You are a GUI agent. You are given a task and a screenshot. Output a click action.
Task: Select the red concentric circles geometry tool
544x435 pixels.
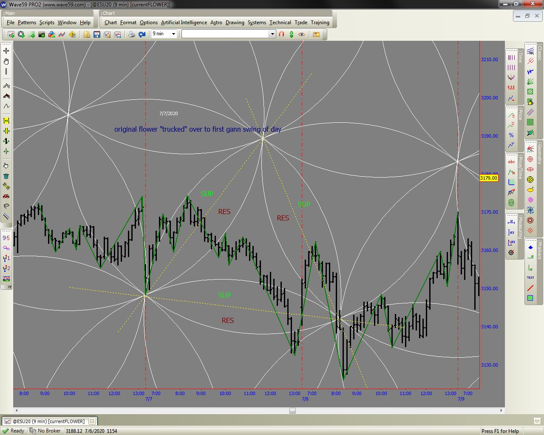click(x=530, y=159)
